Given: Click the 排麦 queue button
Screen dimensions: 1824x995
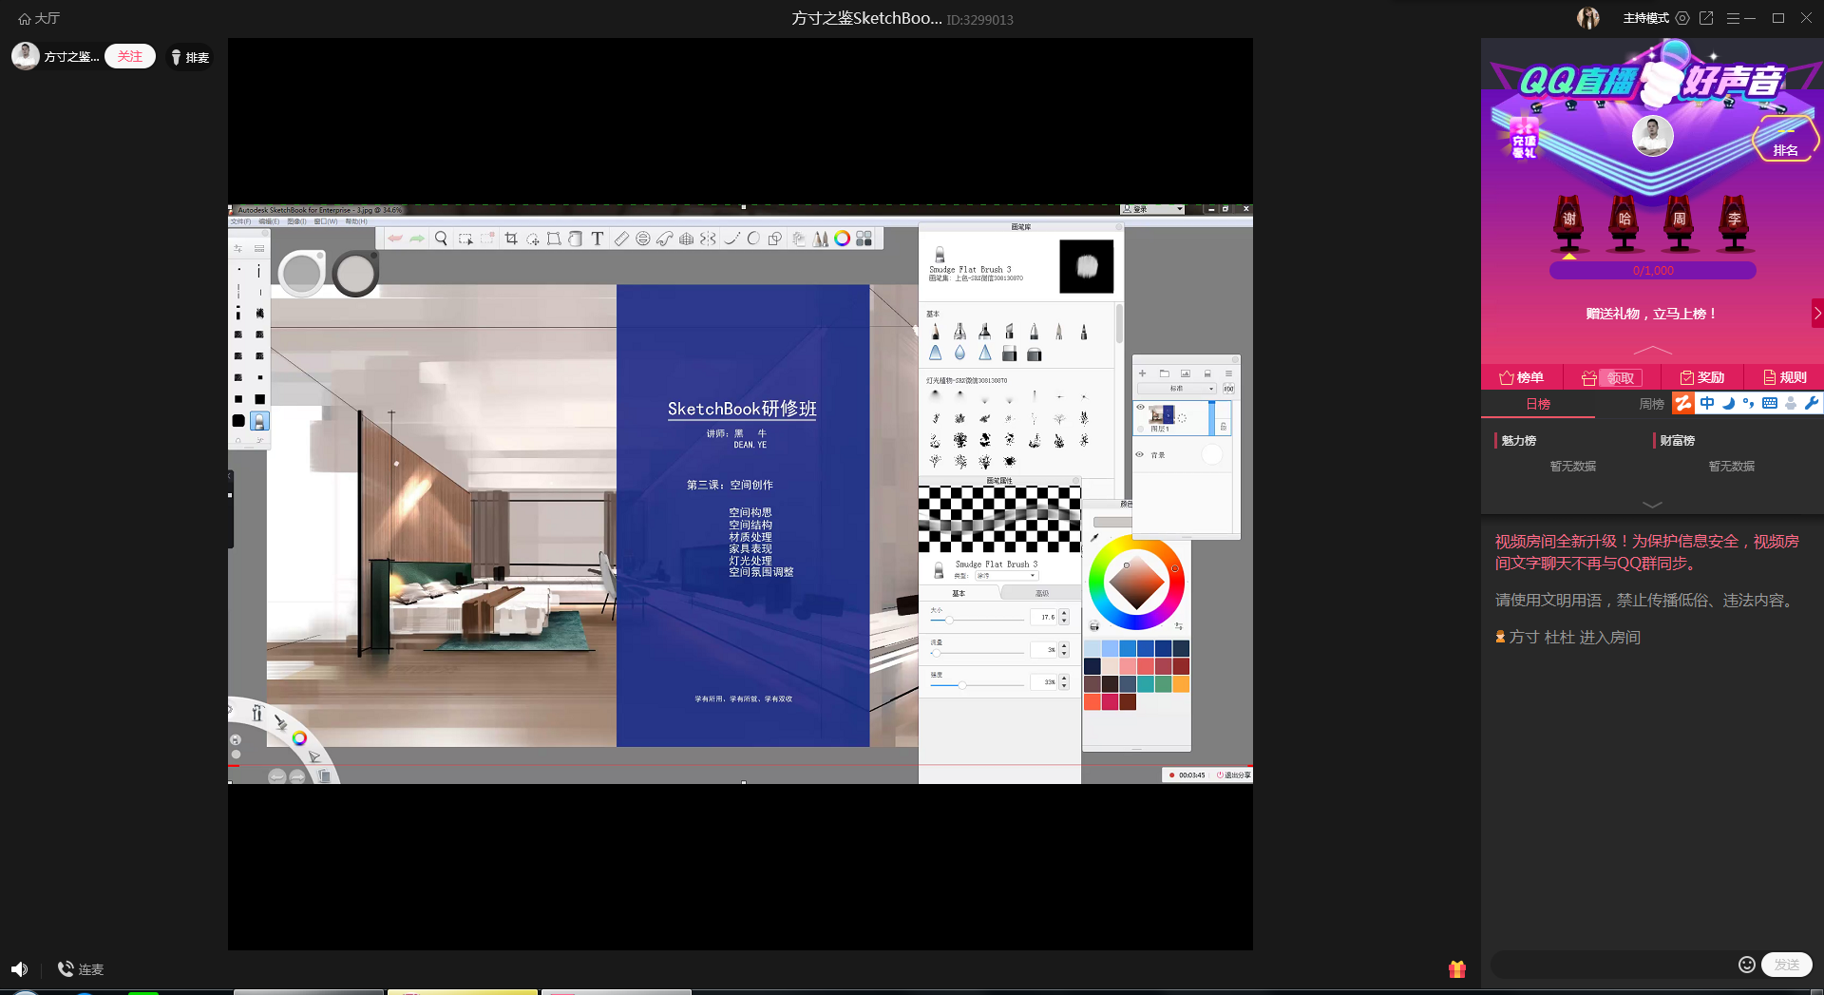Looking at the screenshot, I should pos(190,57).
